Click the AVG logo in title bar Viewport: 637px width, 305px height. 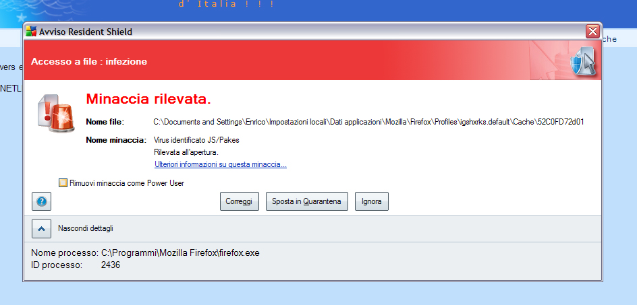(x=31, y=32)
